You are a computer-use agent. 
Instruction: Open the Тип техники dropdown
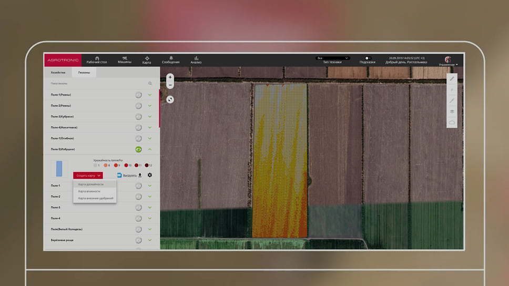(x=332, y=58)
